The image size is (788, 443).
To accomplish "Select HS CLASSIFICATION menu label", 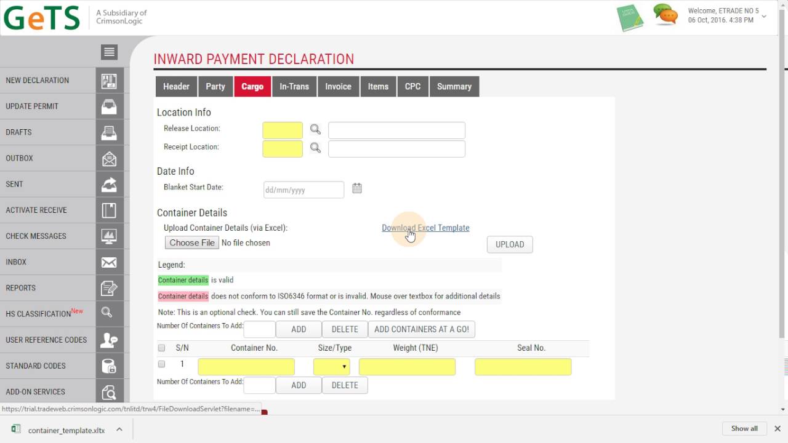I will [x=38, y=314].
